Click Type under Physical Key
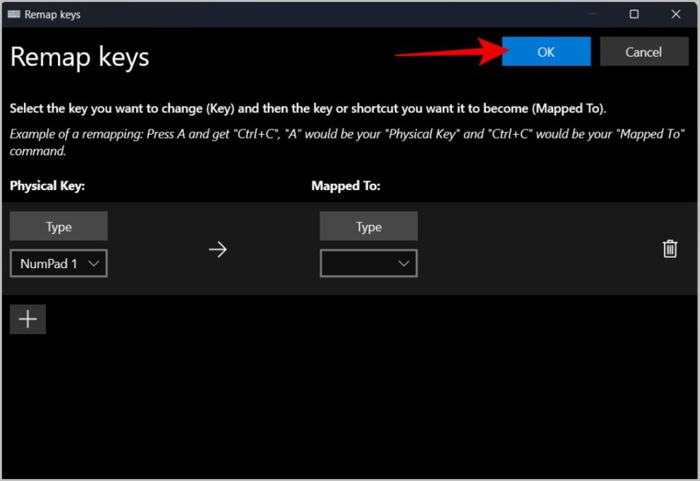 [x=59, y=226]
